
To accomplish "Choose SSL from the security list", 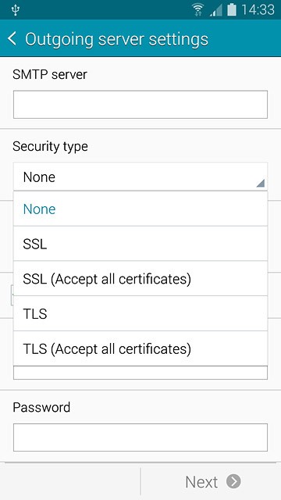I will [x=140, y=244].
